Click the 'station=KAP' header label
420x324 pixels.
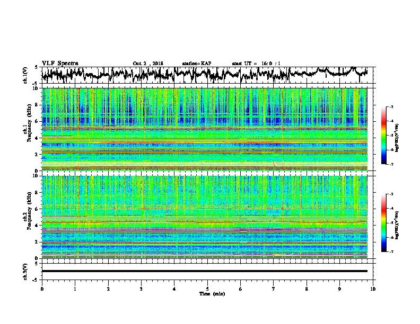click(197, 64)
